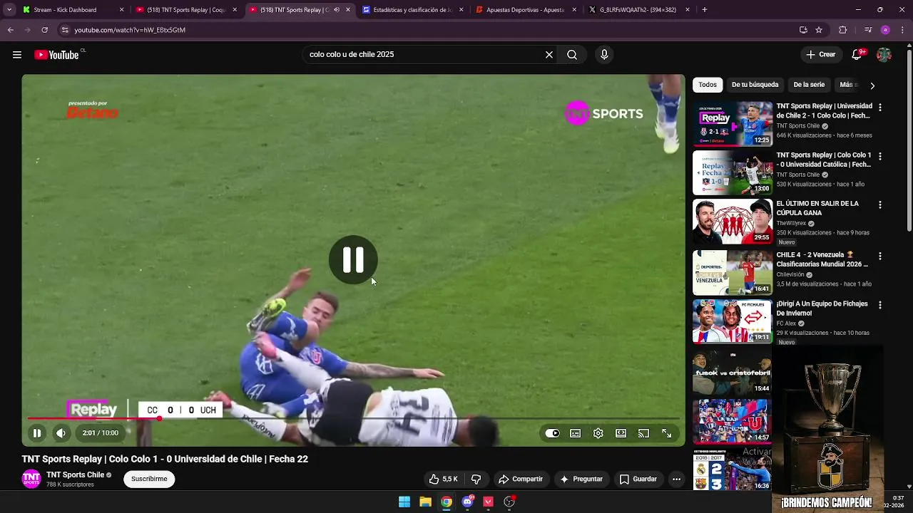Image resolution: width=913 pixels, height=513 pixels.
Task: Dislike the video
Action: [x=476, y=479]
